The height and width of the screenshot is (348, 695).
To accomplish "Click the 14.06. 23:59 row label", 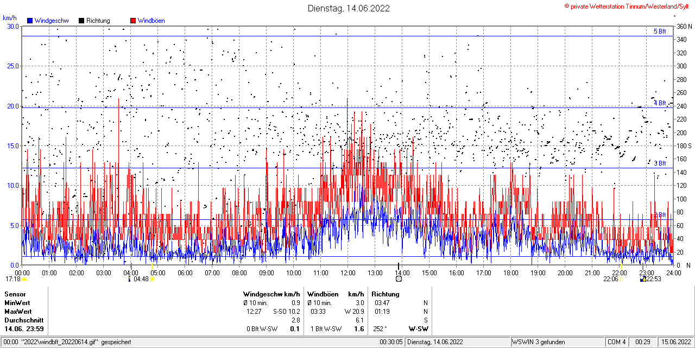I will click(24, 329).
